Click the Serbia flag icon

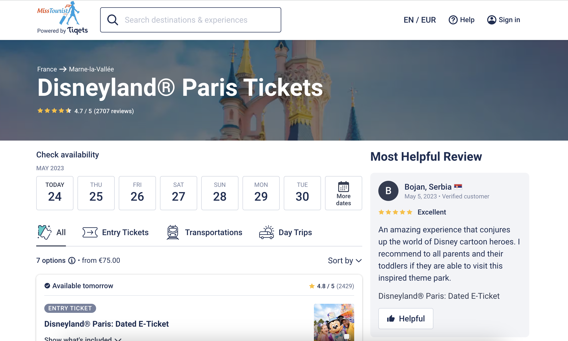[458, 187]
